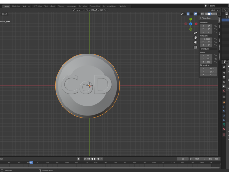Open the Object Data green triangle tab
This screenshot has width=229, height=172.
point(224,125)
